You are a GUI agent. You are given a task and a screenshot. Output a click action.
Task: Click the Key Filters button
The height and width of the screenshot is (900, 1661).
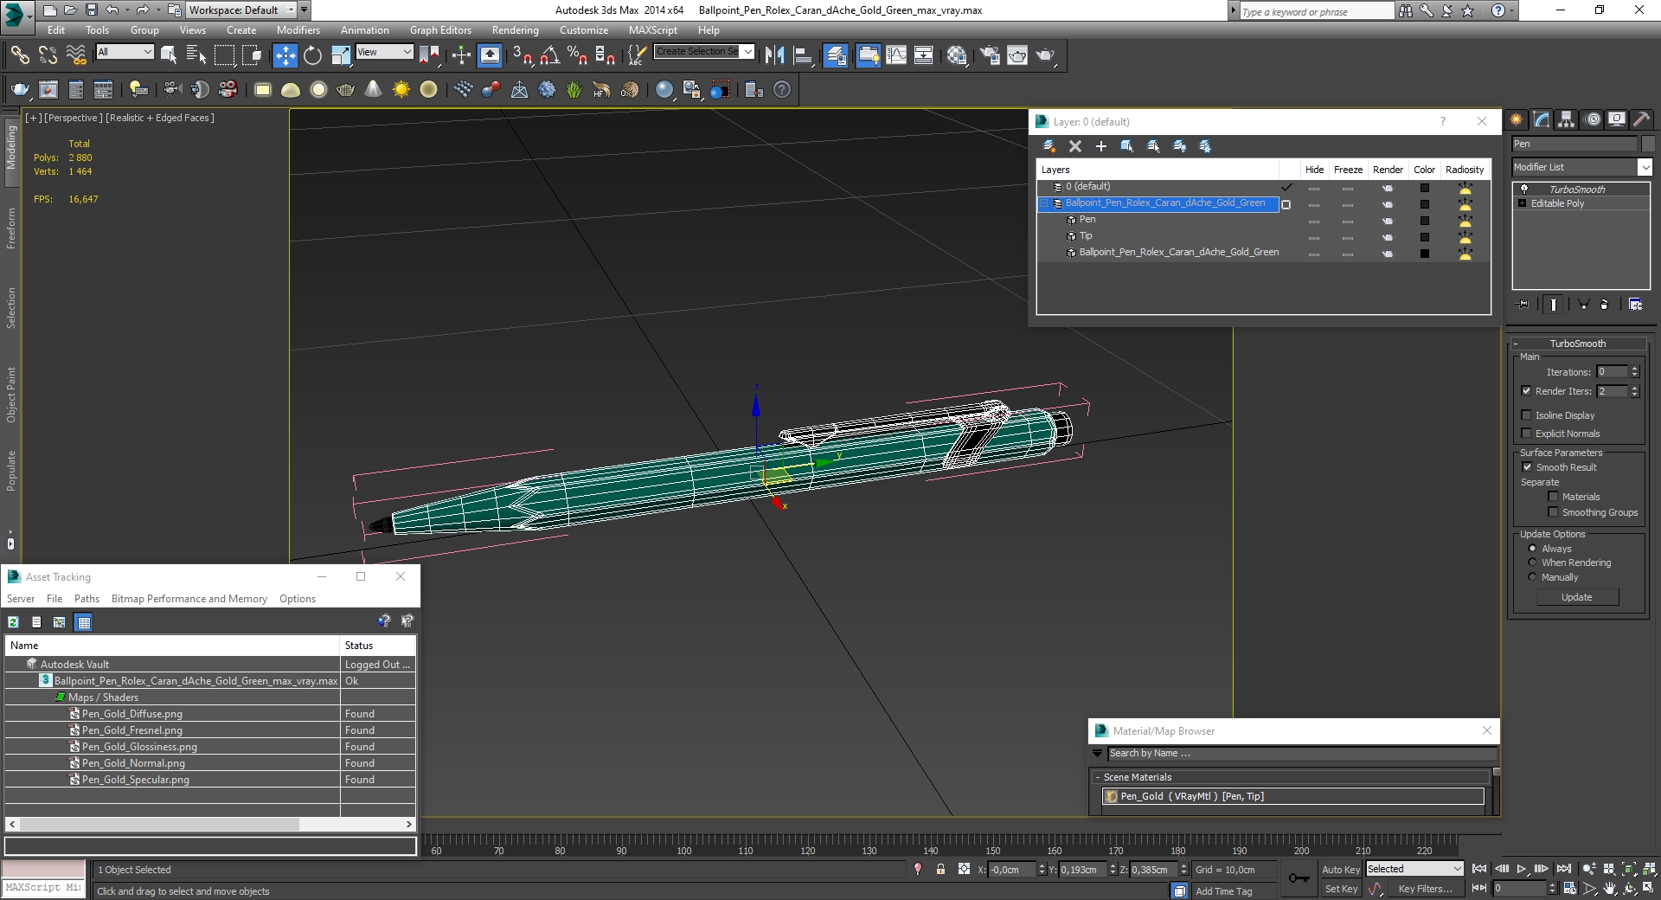tap(1425, 889)
